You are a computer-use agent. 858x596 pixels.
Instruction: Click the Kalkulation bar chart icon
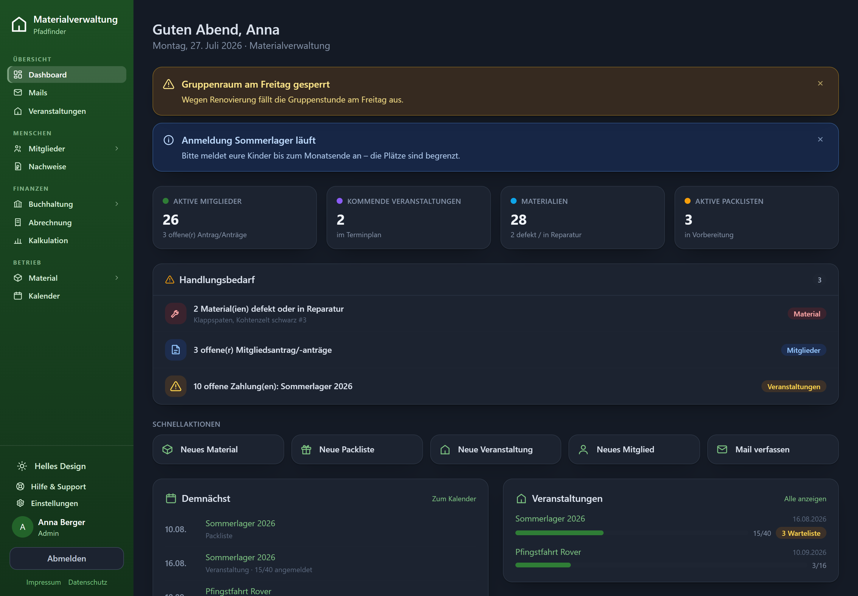point(18,240)
